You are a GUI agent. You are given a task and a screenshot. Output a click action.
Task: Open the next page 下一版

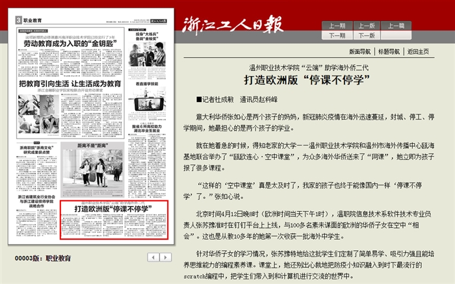pos(366,36)
